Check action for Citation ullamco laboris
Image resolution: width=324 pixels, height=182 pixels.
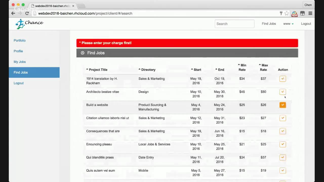click(x=283, y=118)
